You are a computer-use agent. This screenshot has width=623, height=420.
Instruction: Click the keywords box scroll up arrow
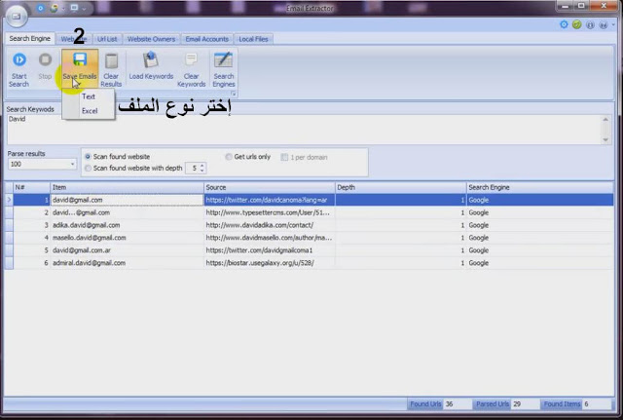[605, 119]
